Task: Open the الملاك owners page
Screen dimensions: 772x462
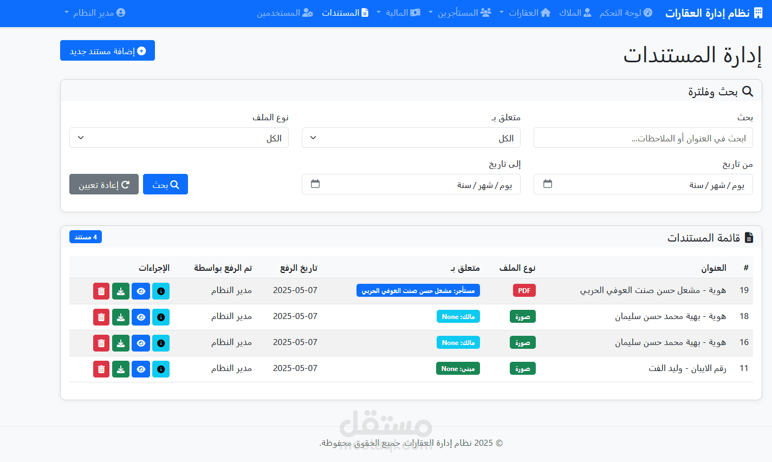Action: pos(575,12)
